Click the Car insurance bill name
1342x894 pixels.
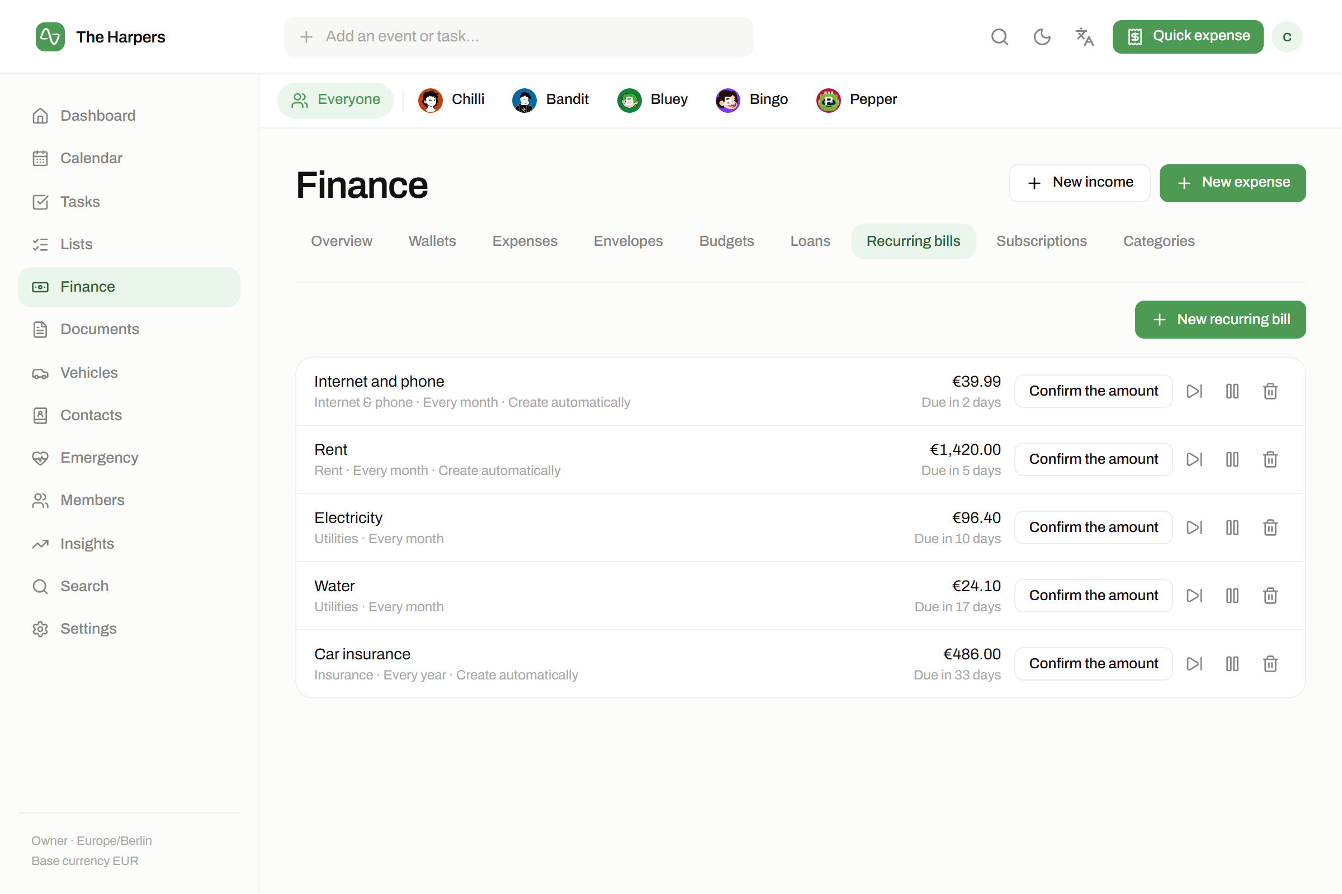coord(362,654)
